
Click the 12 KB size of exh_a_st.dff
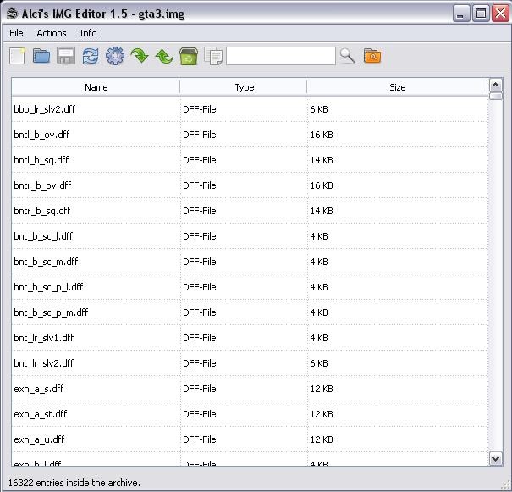click(322, 414)
